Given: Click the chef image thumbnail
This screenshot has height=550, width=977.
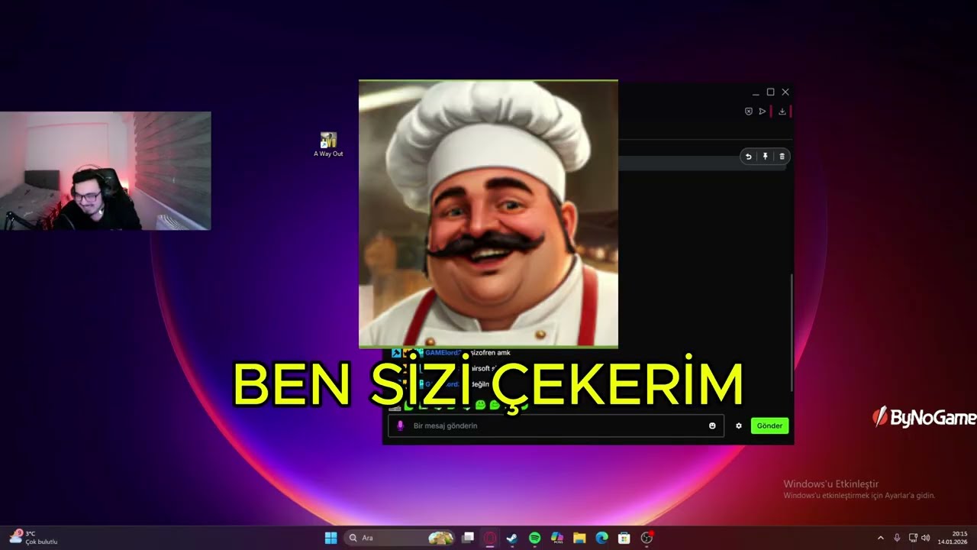Looking at the screenshot, I should click(x=488, y=214).
